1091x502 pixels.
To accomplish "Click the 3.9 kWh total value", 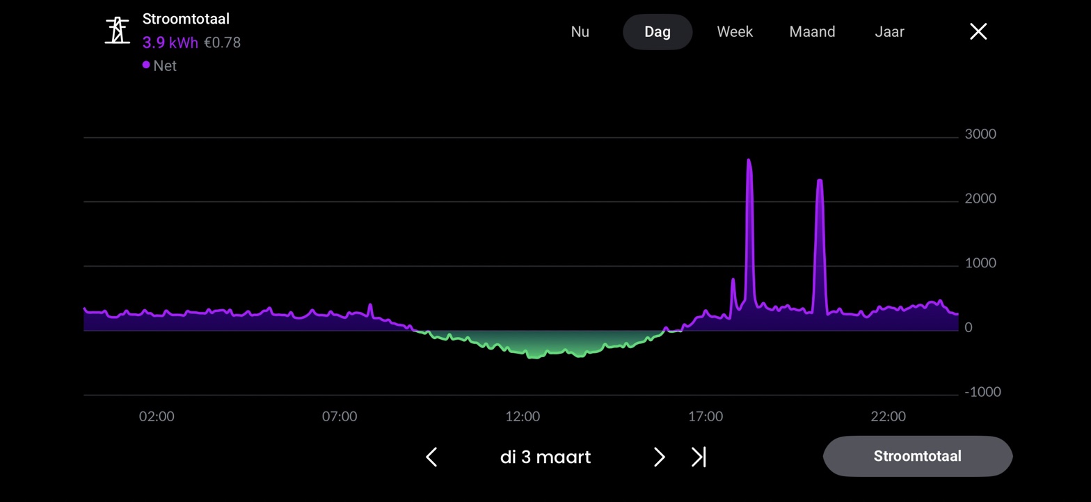I will 170,43.
